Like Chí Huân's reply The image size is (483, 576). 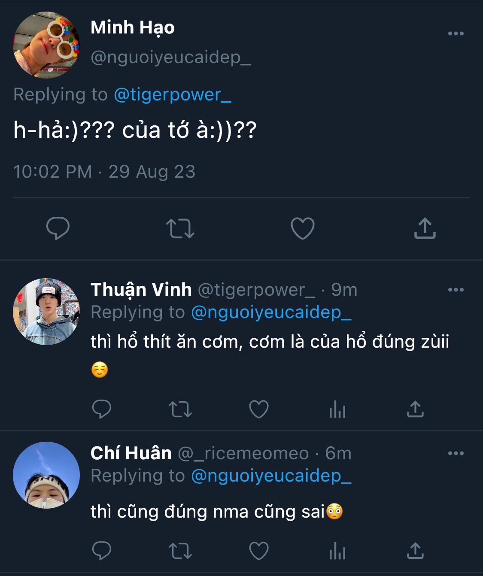coord(259,551)
